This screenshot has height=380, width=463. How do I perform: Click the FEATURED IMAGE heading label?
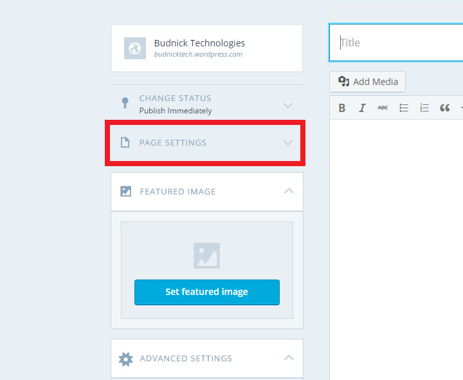(x=177, y=192)
